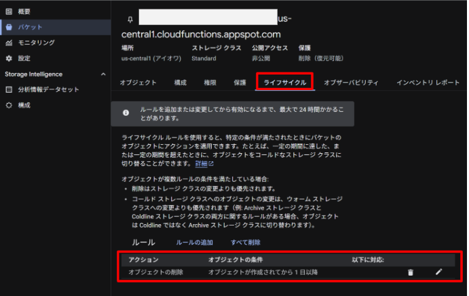Click the 分析情報データセット icon
This screenshot has width=469, height=296.
coord(9,89)
